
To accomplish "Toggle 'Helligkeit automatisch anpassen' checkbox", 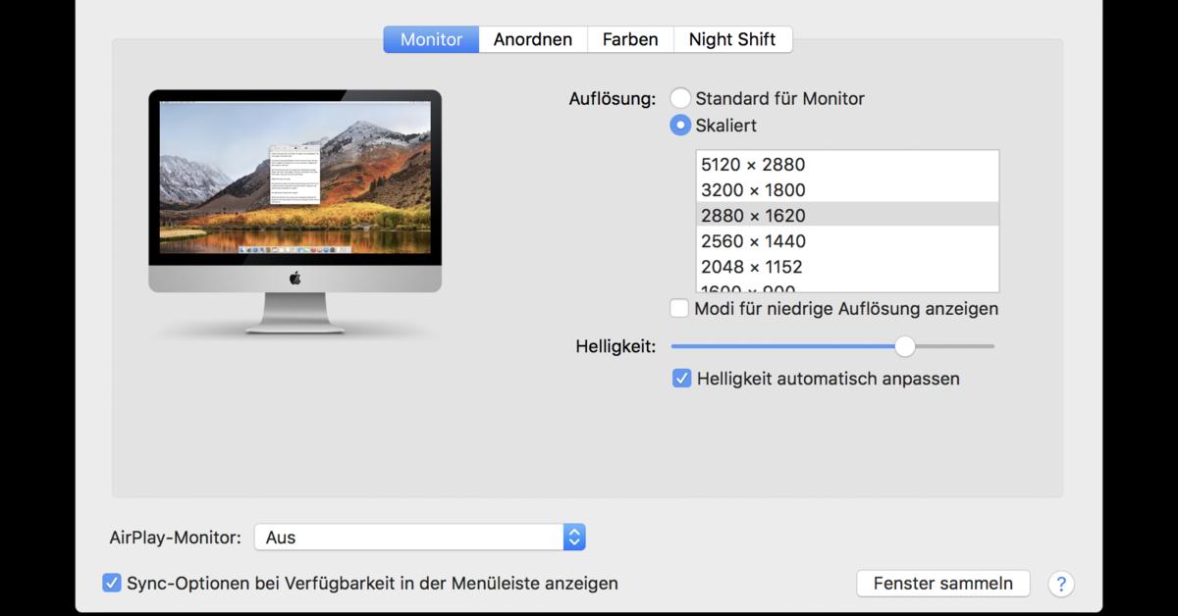I will tap(681, 378).
